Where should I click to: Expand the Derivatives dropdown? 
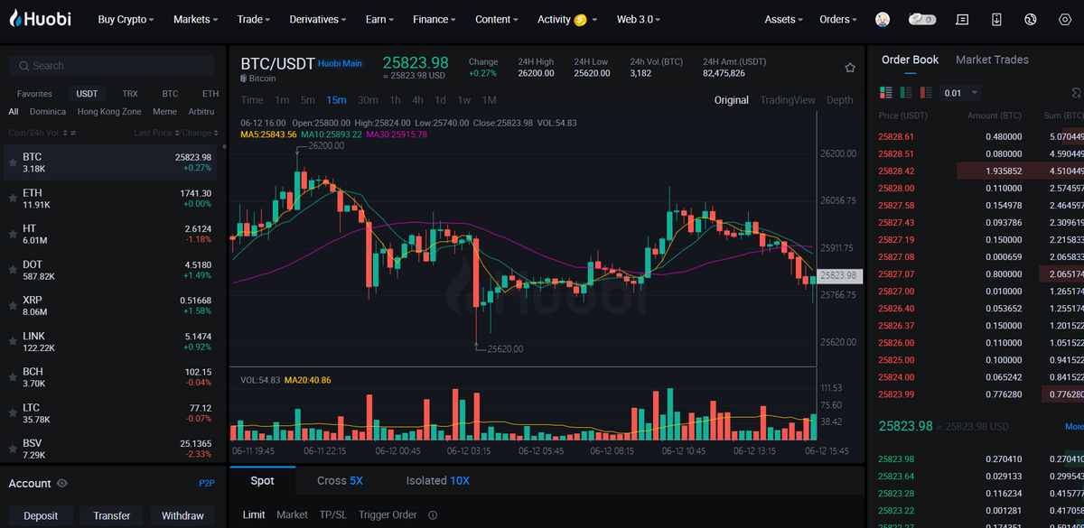tap(318, 19)
